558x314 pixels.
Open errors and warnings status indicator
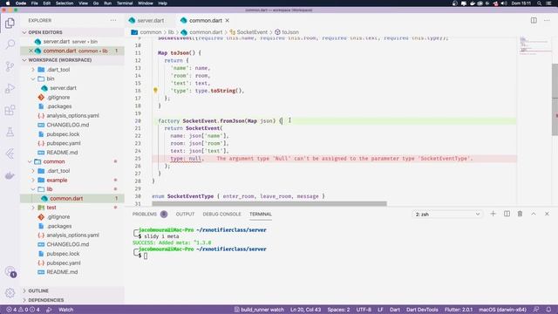pos(23,310)
